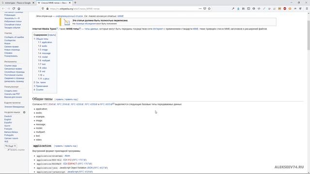
Task: Open the JavaScript link in application/javascript row
Action: [x=72, y=172]
